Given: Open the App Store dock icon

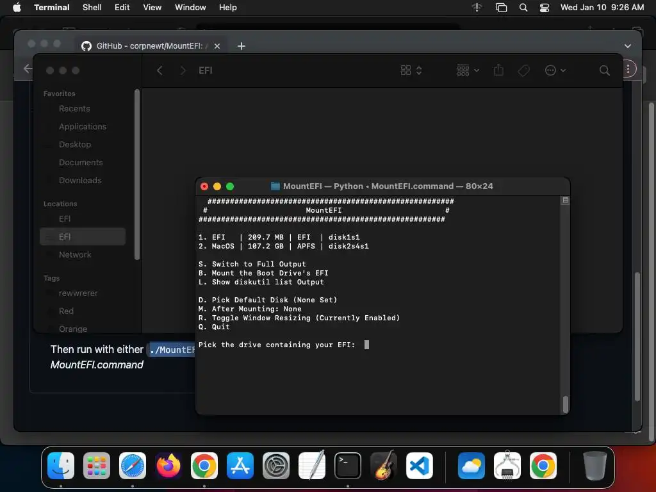Looking at the screenshot, I should tap(240, 466).
